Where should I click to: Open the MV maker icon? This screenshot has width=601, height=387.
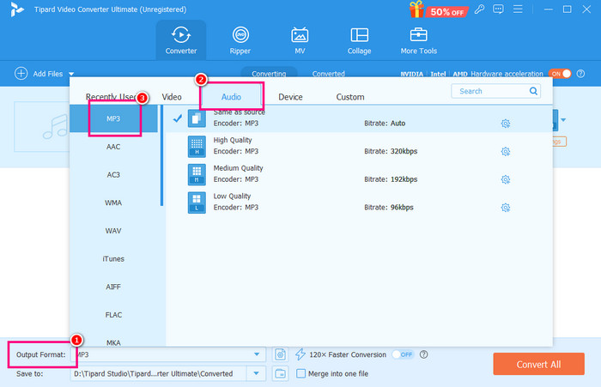[300, 39]
